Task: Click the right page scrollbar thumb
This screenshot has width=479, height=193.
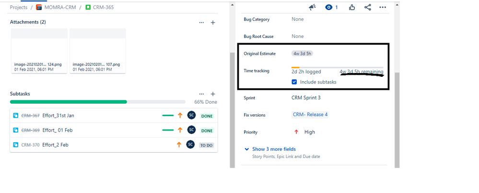Action: 397,120
